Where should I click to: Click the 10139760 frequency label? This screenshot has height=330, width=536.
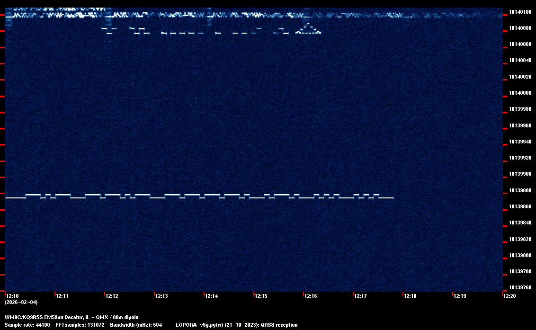(x=519, y=287)
